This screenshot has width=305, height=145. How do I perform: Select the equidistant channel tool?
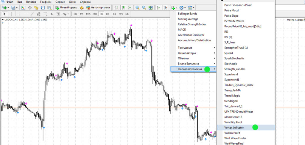tap(39, 14)
